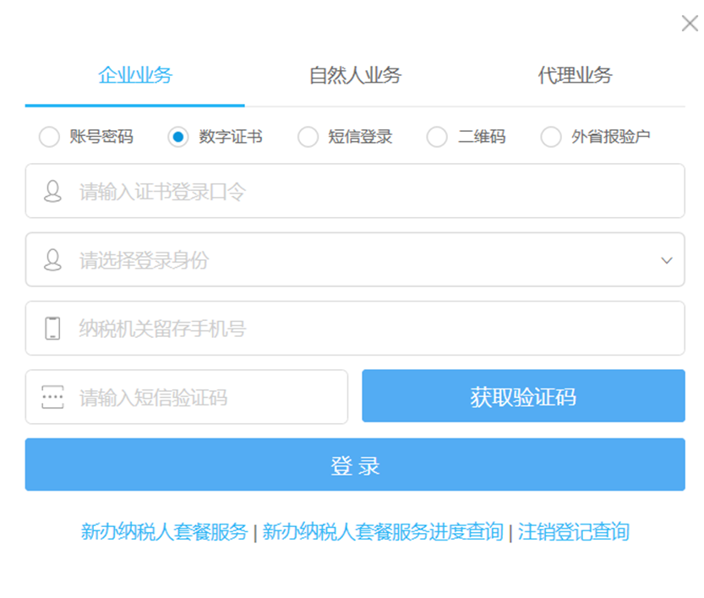This screenshot has width=704, height=598.
Task: Switch to 代理业务 tab
Action: [x=575, y=75]
